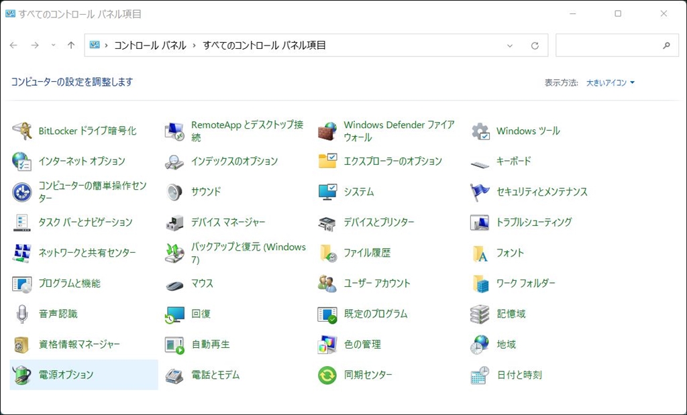Open the インターネット オプション globe icon

click(x=21, y=161)
